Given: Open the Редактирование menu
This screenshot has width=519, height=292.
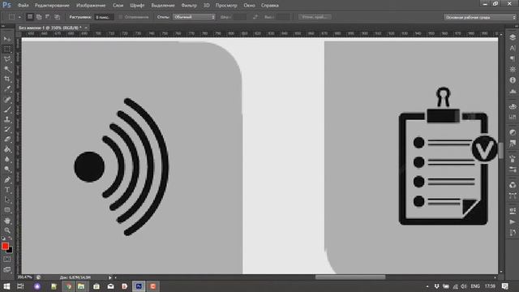Looking at the screenshot, I should click(52, 6).
